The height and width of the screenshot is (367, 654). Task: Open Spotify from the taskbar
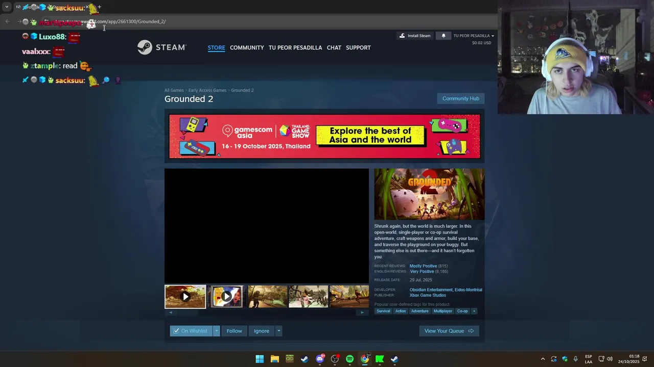(x=349, y=359)
